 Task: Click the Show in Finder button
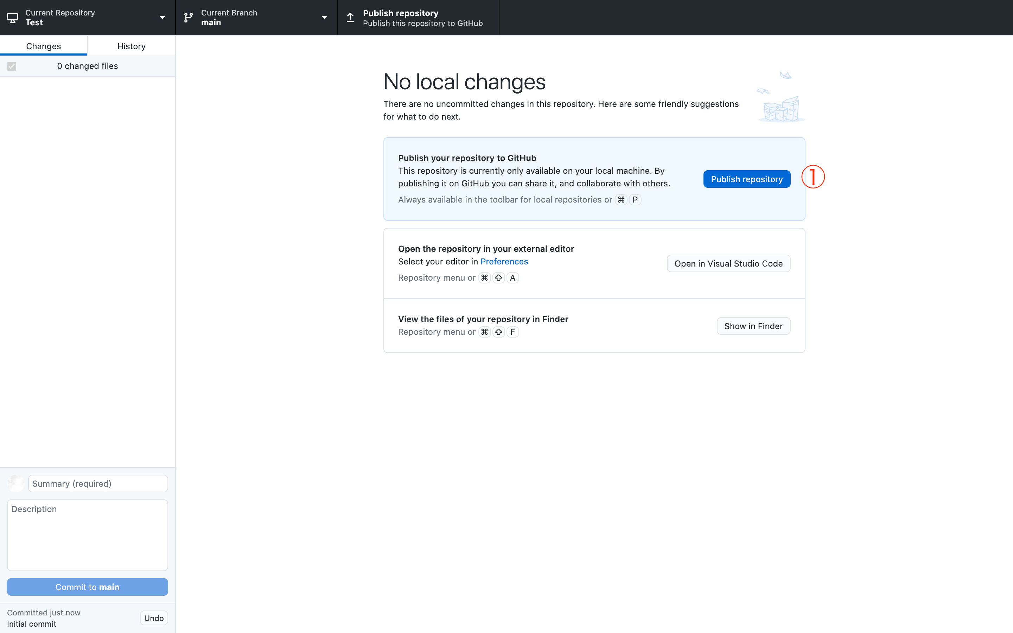click(x=753, y=326)
